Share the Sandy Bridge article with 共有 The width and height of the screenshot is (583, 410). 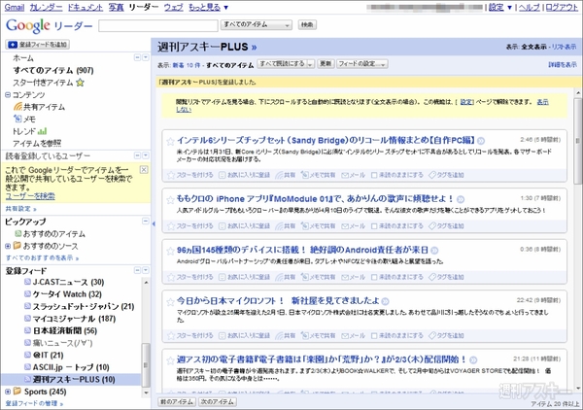click(x=285, y=175)
